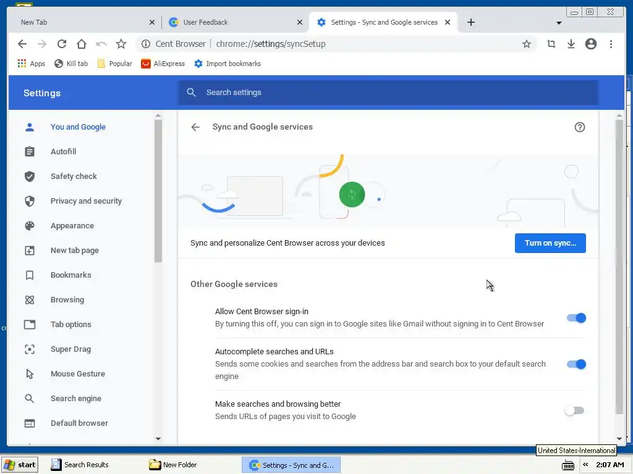The image size is (633, 474).
Task: Click sidebar scrollbar up arrow
Action: (x=158, y=116)
